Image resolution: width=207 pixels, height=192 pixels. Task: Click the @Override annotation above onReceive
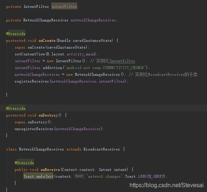[x=24, y=163]
